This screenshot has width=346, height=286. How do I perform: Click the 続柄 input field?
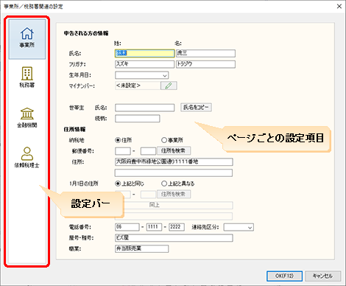tap(138, 119)
